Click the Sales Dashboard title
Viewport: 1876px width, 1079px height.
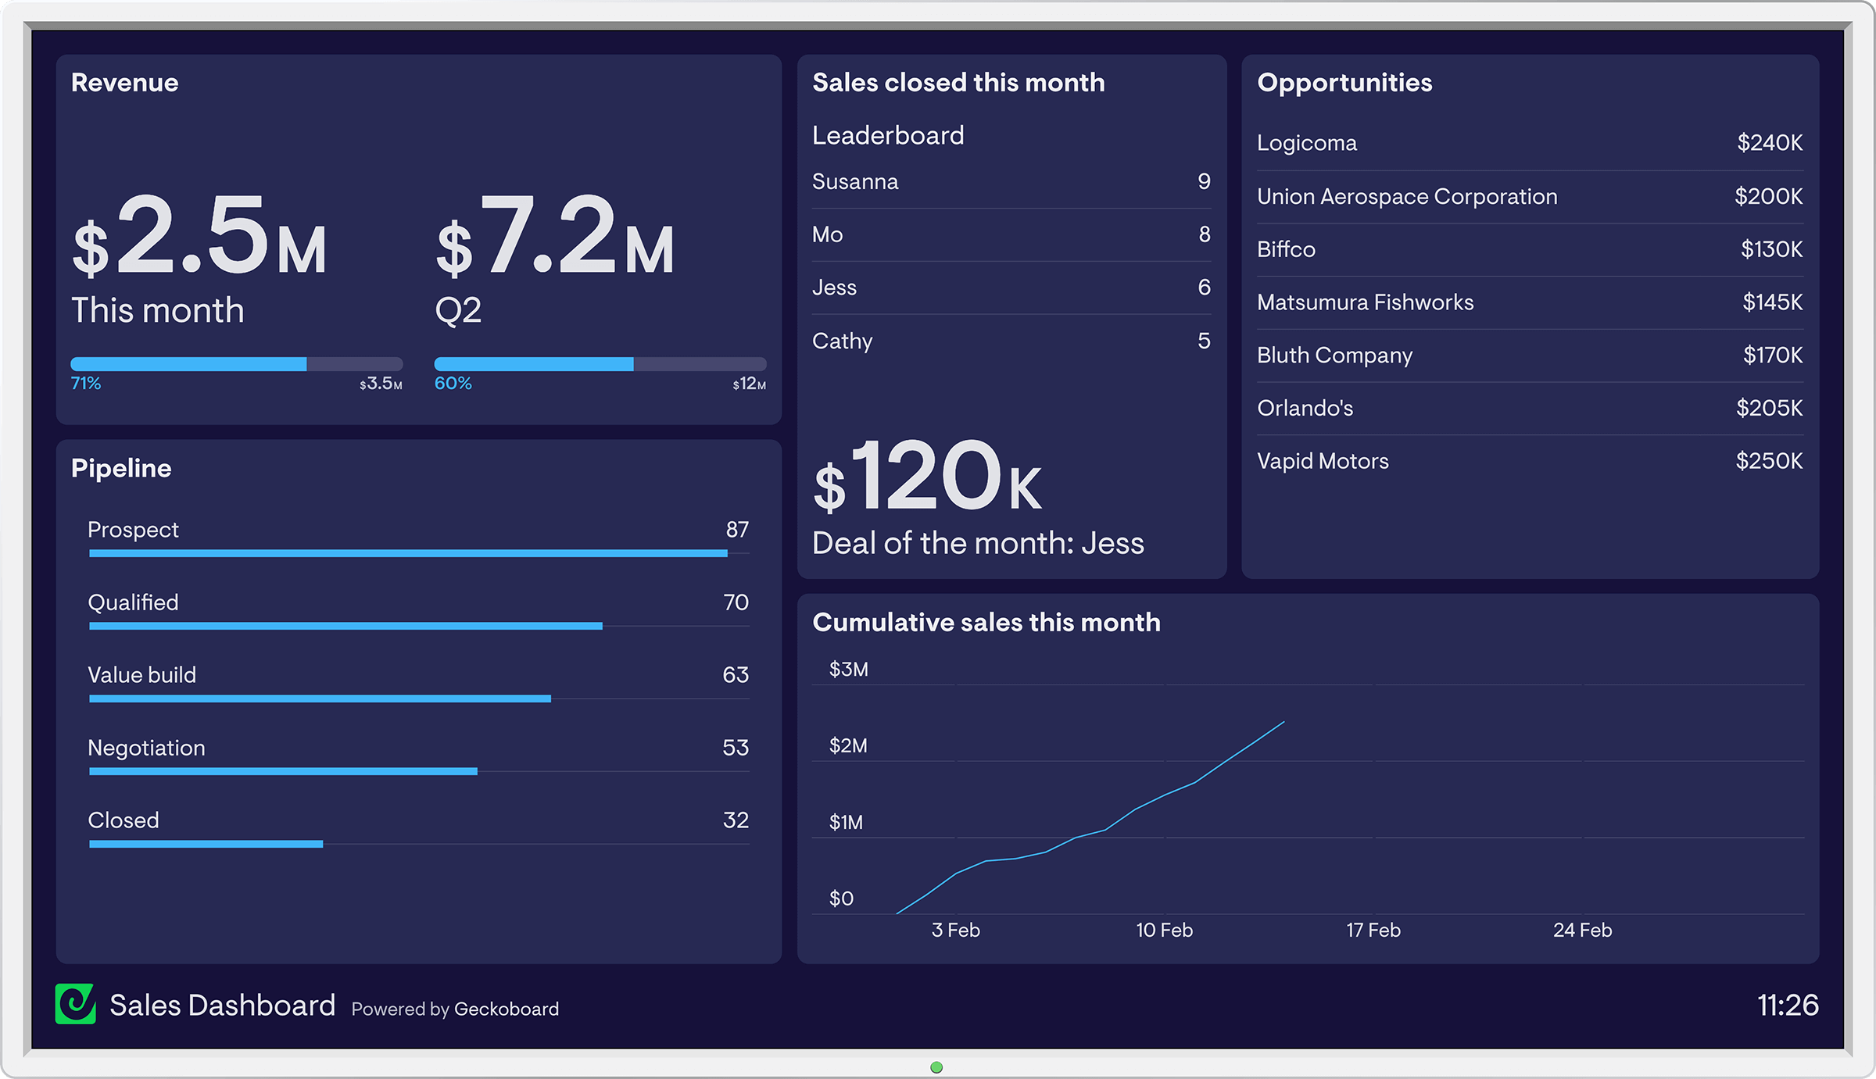click(223, 1006)
